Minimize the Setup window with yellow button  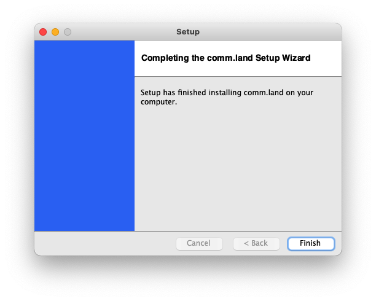point(55,32)
